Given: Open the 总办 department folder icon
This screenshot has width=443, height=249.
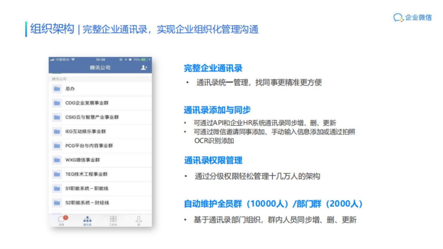Looking at the screenshot, I should coord(56,89).
